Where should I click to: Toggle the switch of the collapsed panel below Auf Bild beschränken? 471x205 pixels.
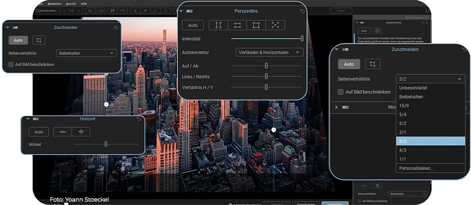tap(345, 107)
